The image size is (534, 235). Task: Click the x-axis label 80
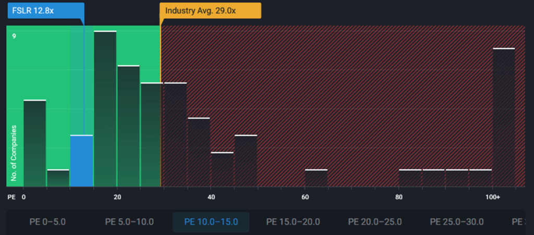tap(398, 197)
